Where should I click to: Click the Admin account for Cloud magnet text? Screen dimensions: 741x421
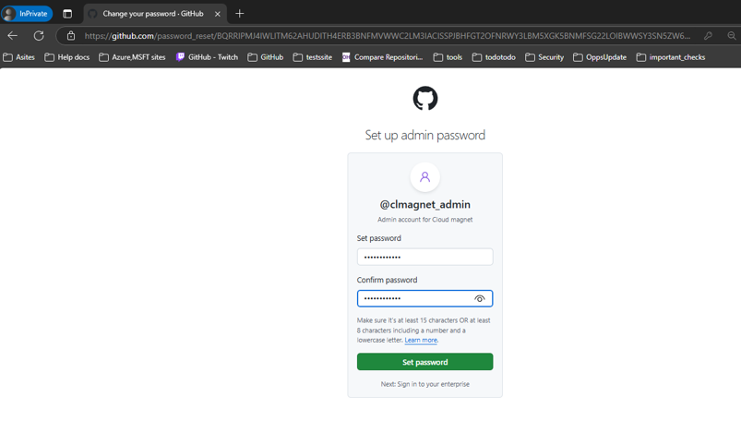(424, 220)
